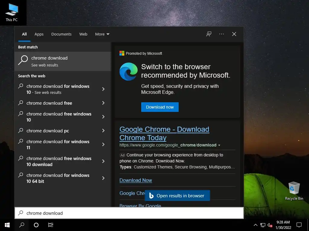Image resolution: width=309 pixels, height=231 pixels.
Task: Click the Download now button
Action: point(160,107)
